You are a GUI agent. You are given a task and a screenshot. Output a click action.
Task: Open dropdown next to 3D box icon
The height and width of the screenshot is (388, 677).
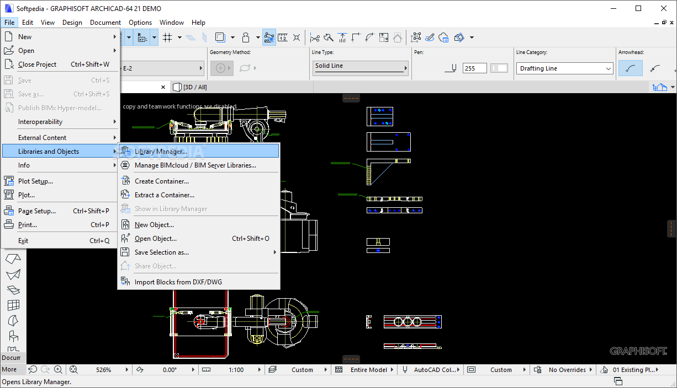pyautogui.click(x=472, y=37)
